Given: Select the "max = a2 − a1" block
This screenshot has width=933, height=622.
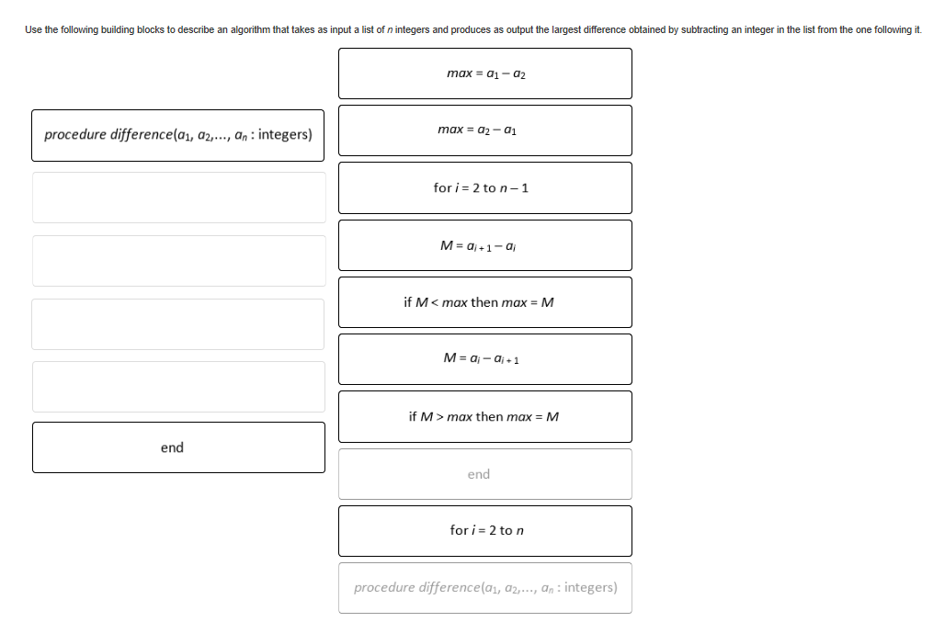Looking at the screenshot, I should coord(485,130).
